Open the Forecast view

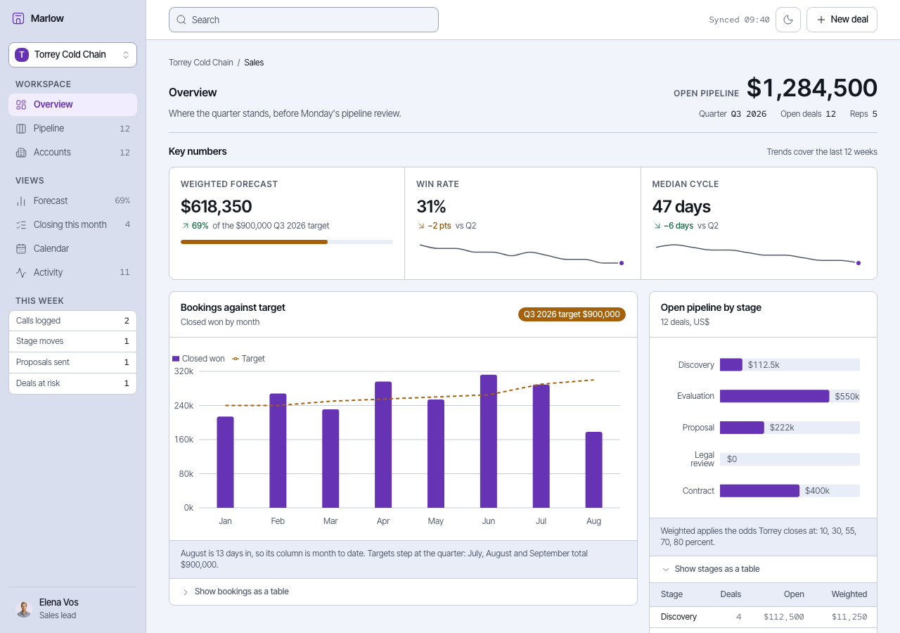(x=72, y=201)
